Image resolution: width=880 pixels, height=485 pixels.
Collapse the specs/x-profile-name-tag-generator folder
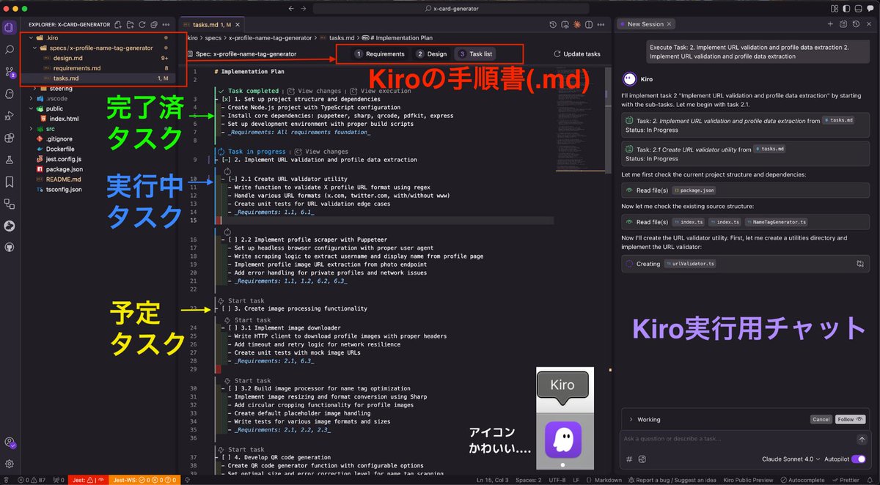(35, 48)
